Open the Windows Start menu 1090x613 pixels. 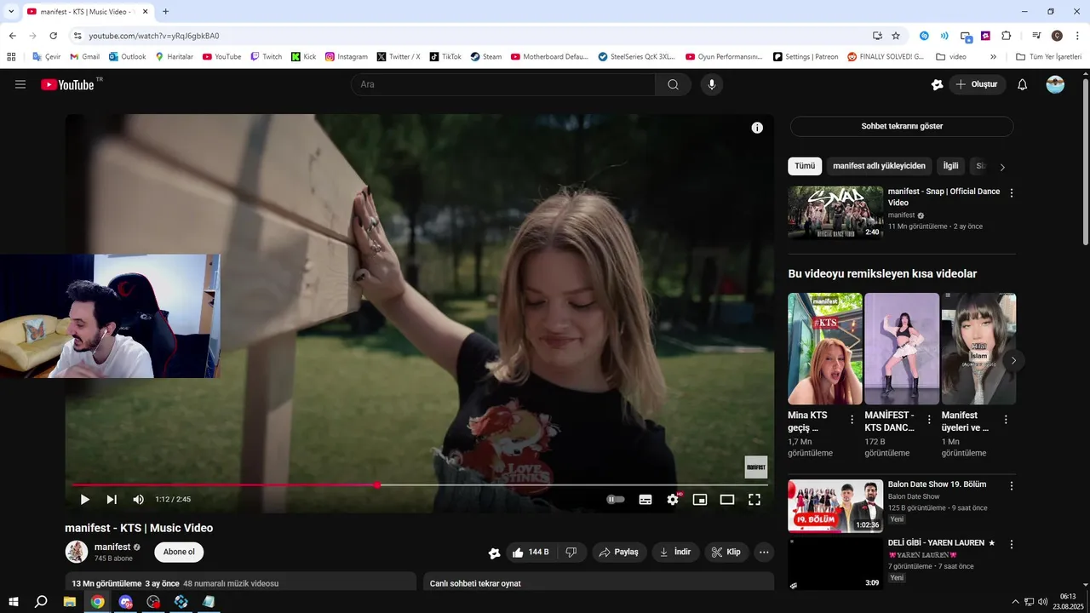click(x=14, y=602)
